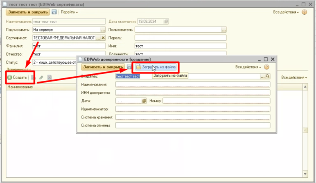Screen dimensions: 316x183
Task: Click Записать и закрыть in доверенности dialog
Action: (103, 67)
